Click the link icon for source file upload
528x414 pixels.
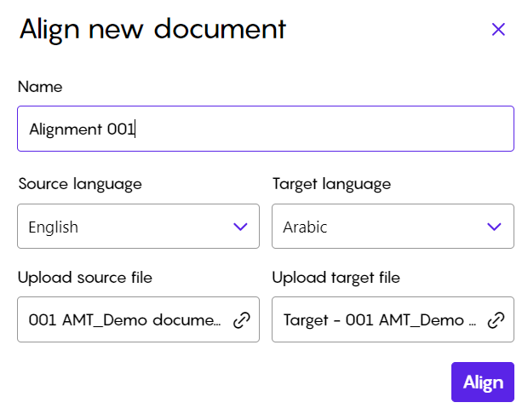[x=242, y=320]
